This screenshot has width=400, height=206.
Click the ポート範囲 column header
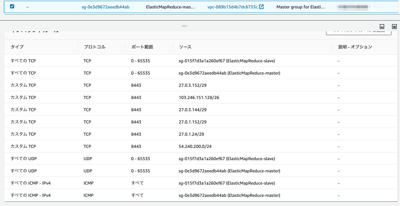tap(142, 47)
